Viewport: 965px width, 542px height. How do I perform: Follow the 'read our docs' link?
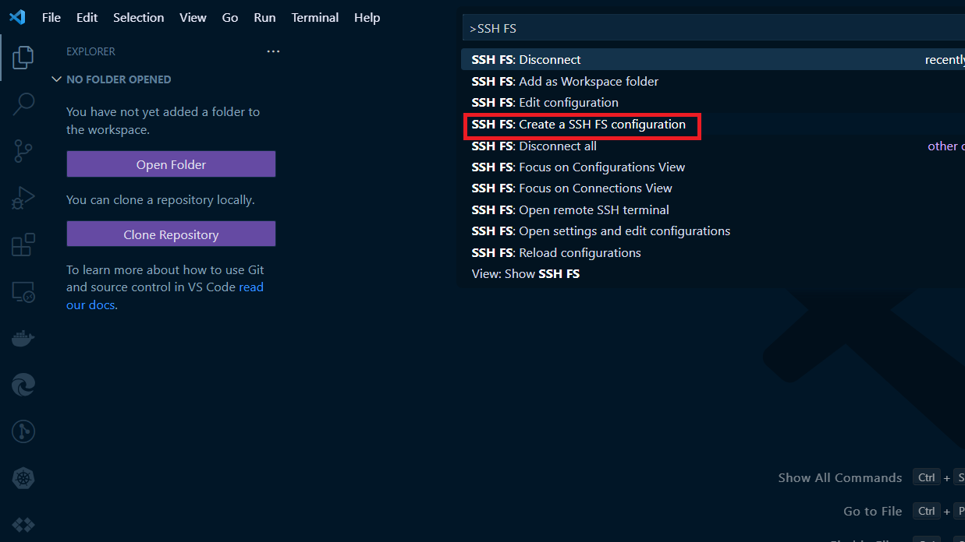[x=250, y=287]
